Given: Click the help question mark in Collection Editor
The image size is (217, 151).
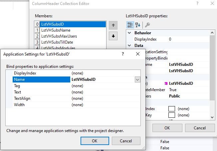Looking at the screenshot, I should 198,4.
